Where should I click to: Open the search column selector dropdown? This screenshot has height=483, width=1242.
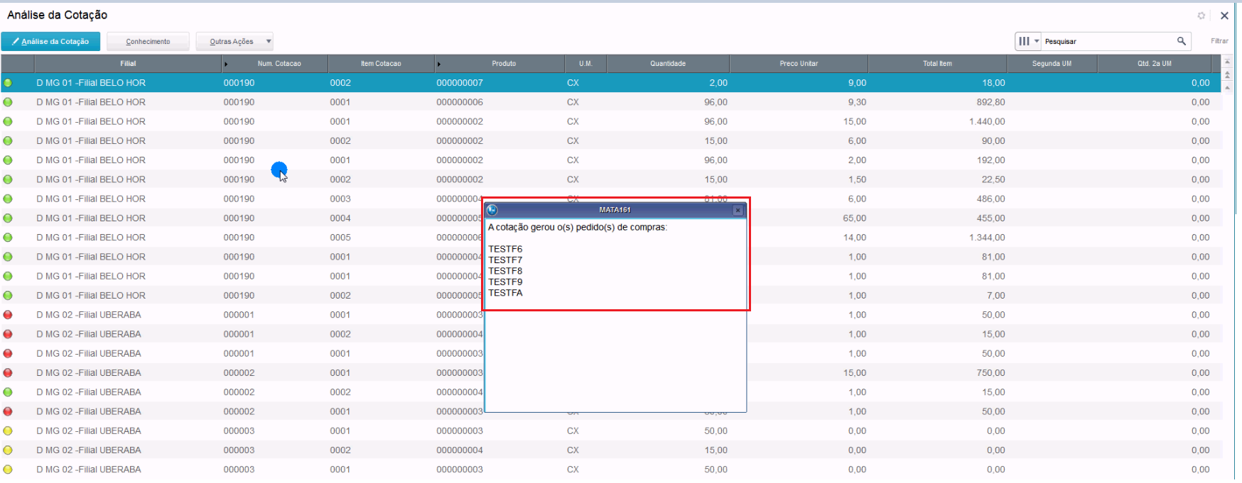pos(1027,41)
